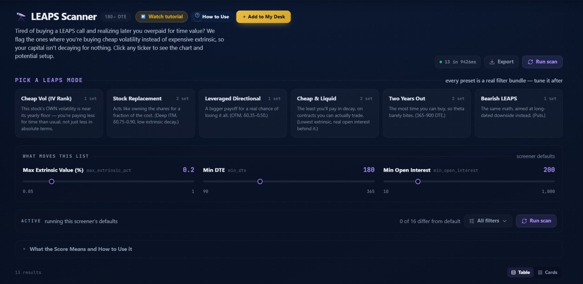Screen dimensions: 583x284
Task: Click the 13 results count
Action: 28,272
